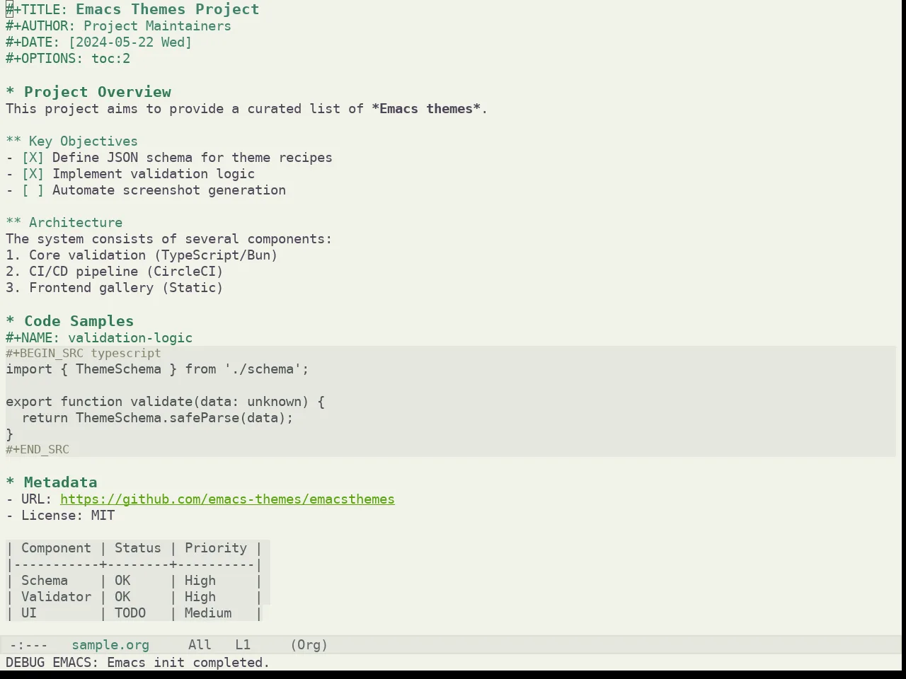The image size is (906, 679).
Task: Fold the #+BEGIN_SRC typescript block line
Action: (84, 354)
